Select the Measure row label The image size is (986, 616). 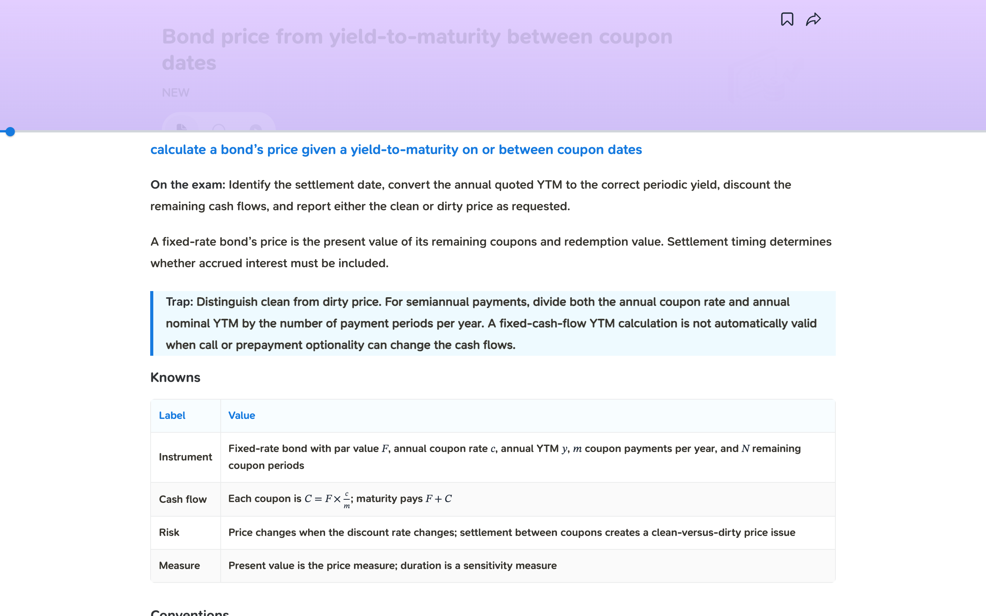click(x=179, y=565)
